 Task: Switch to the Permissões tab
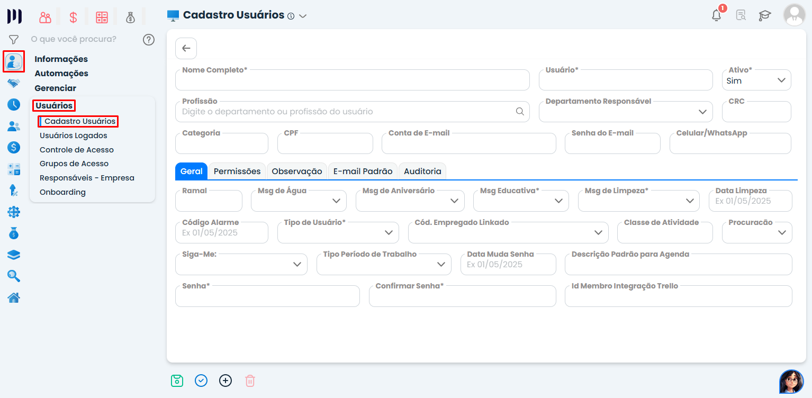coord(237,171)
